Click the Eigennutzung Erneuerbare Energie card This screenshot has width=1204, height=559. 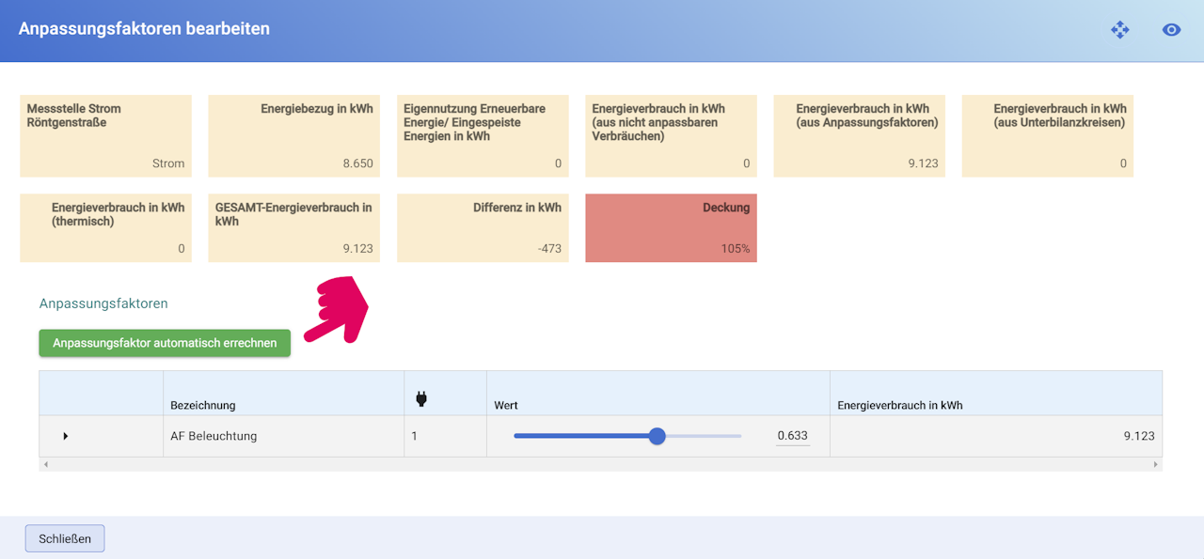point(483,135)
